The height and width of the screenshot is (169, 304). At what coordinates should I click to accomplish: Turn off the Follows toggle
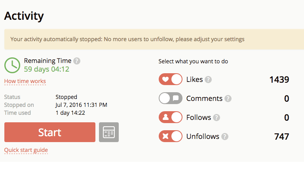[171, 117]
